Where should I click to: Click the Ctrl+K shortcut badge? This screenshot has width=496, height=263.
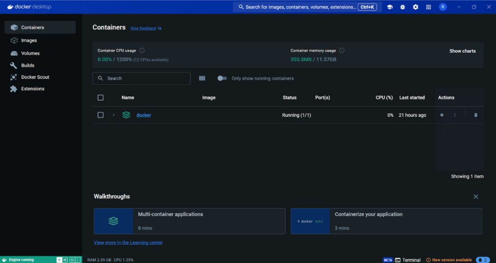[367, 7]
